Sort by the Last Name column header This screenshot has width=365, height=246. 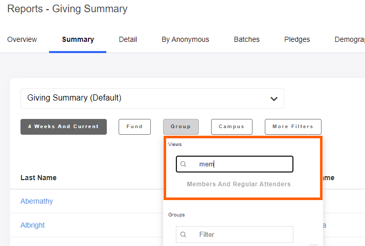(x=38, y=178)
